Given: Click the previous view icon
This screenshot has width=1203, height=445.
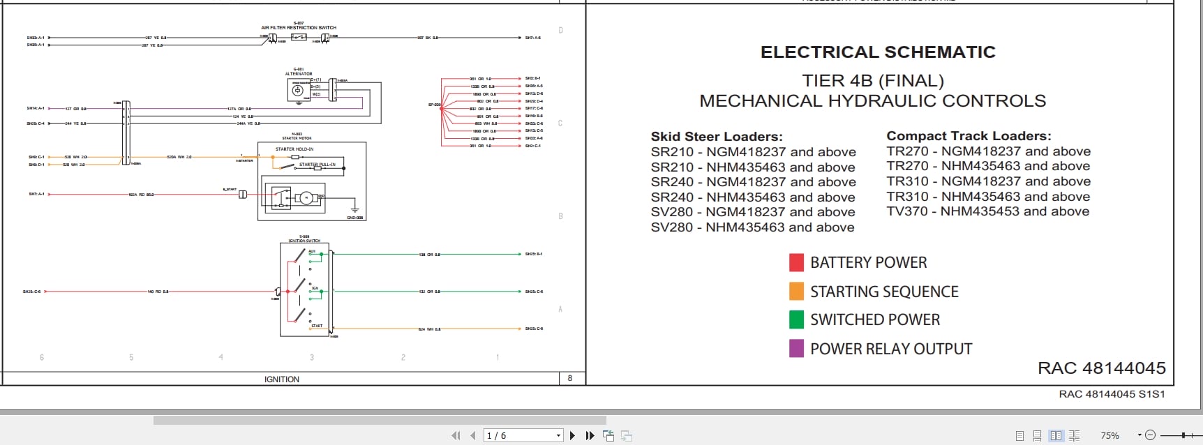Looking at the screenshot, I should [x=608, y=435].
